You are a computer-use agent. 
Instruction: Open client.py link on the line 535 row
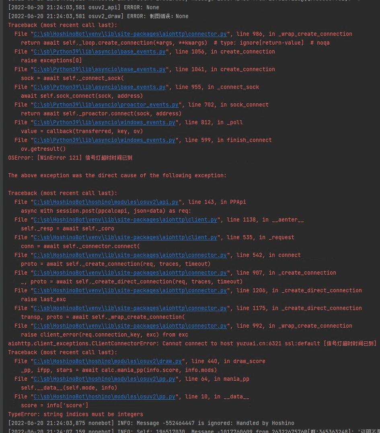click(x=125, y=237)
